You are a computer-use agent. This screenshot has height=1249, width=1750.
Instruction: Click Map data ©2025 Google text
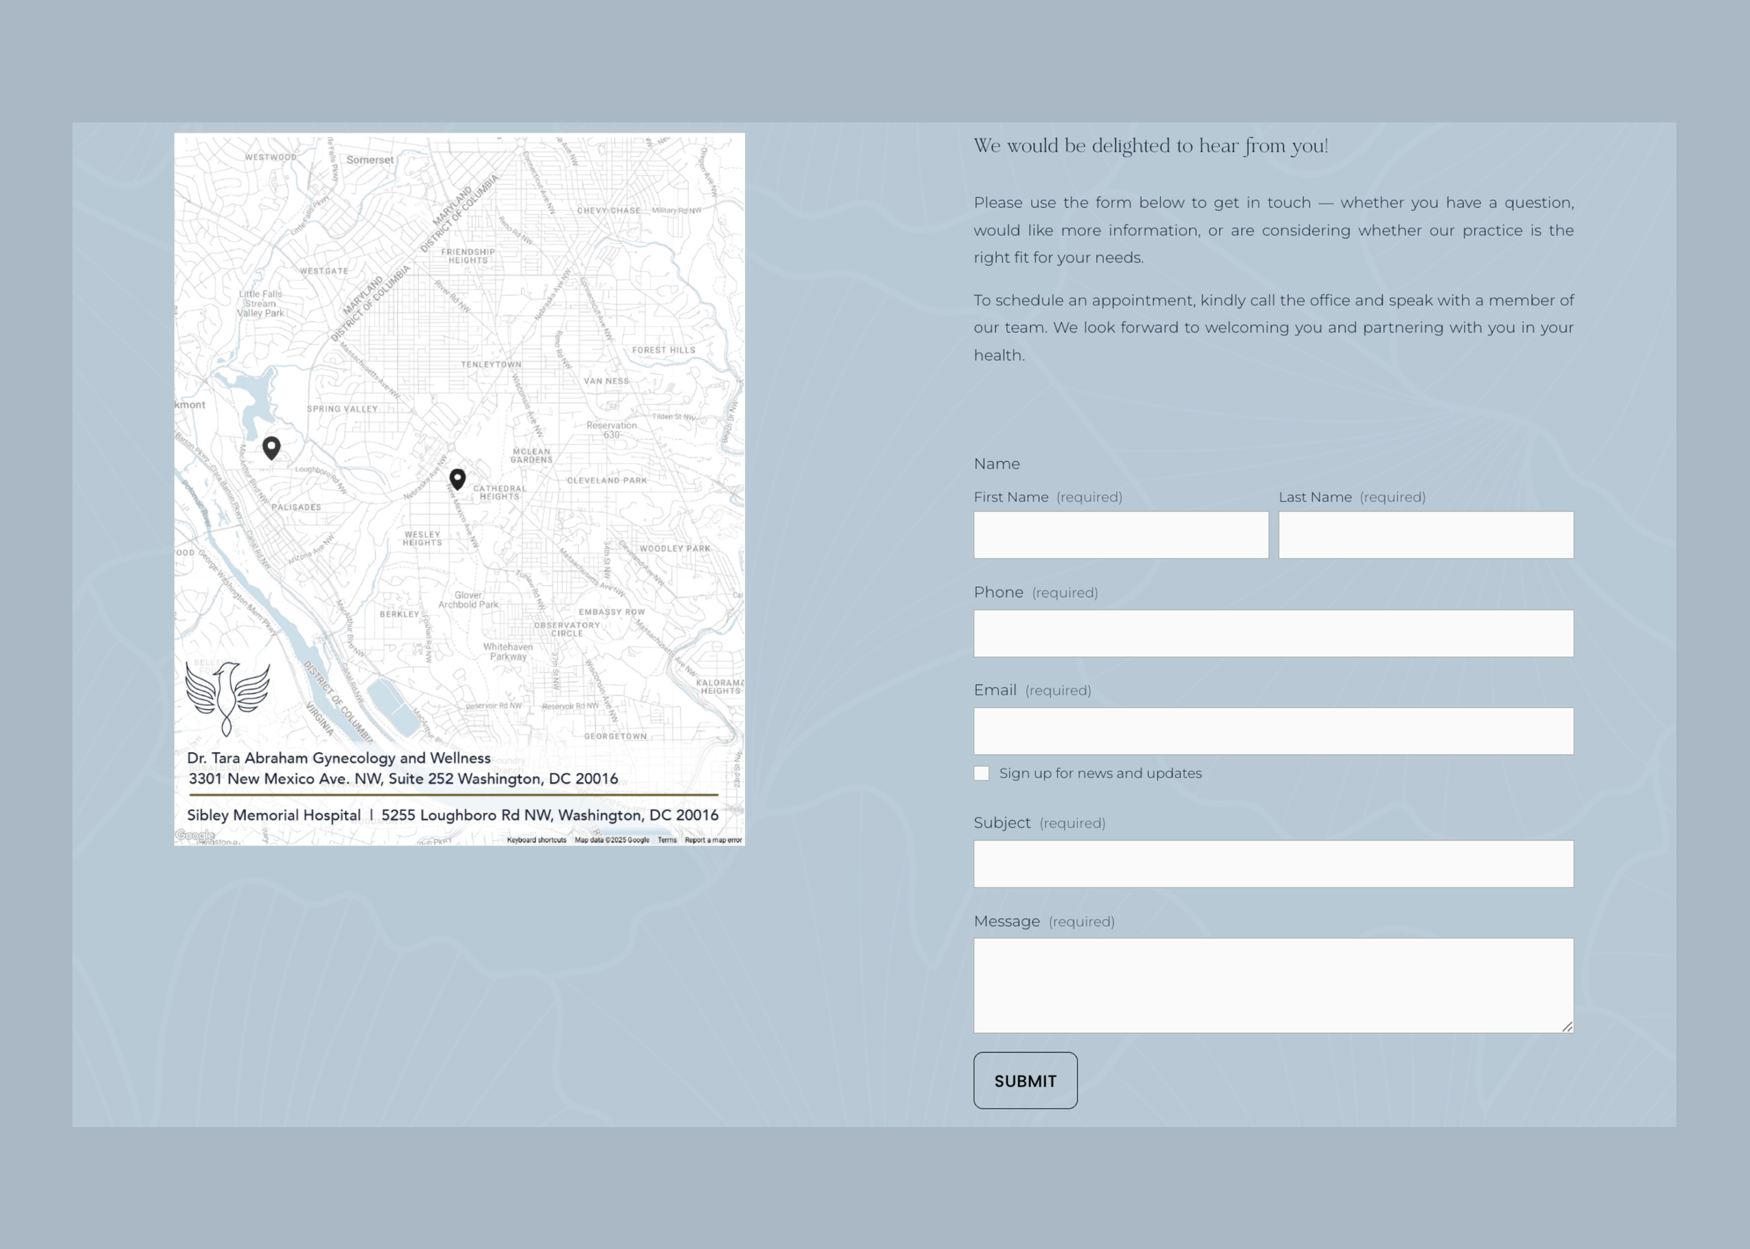pos(612,840)
